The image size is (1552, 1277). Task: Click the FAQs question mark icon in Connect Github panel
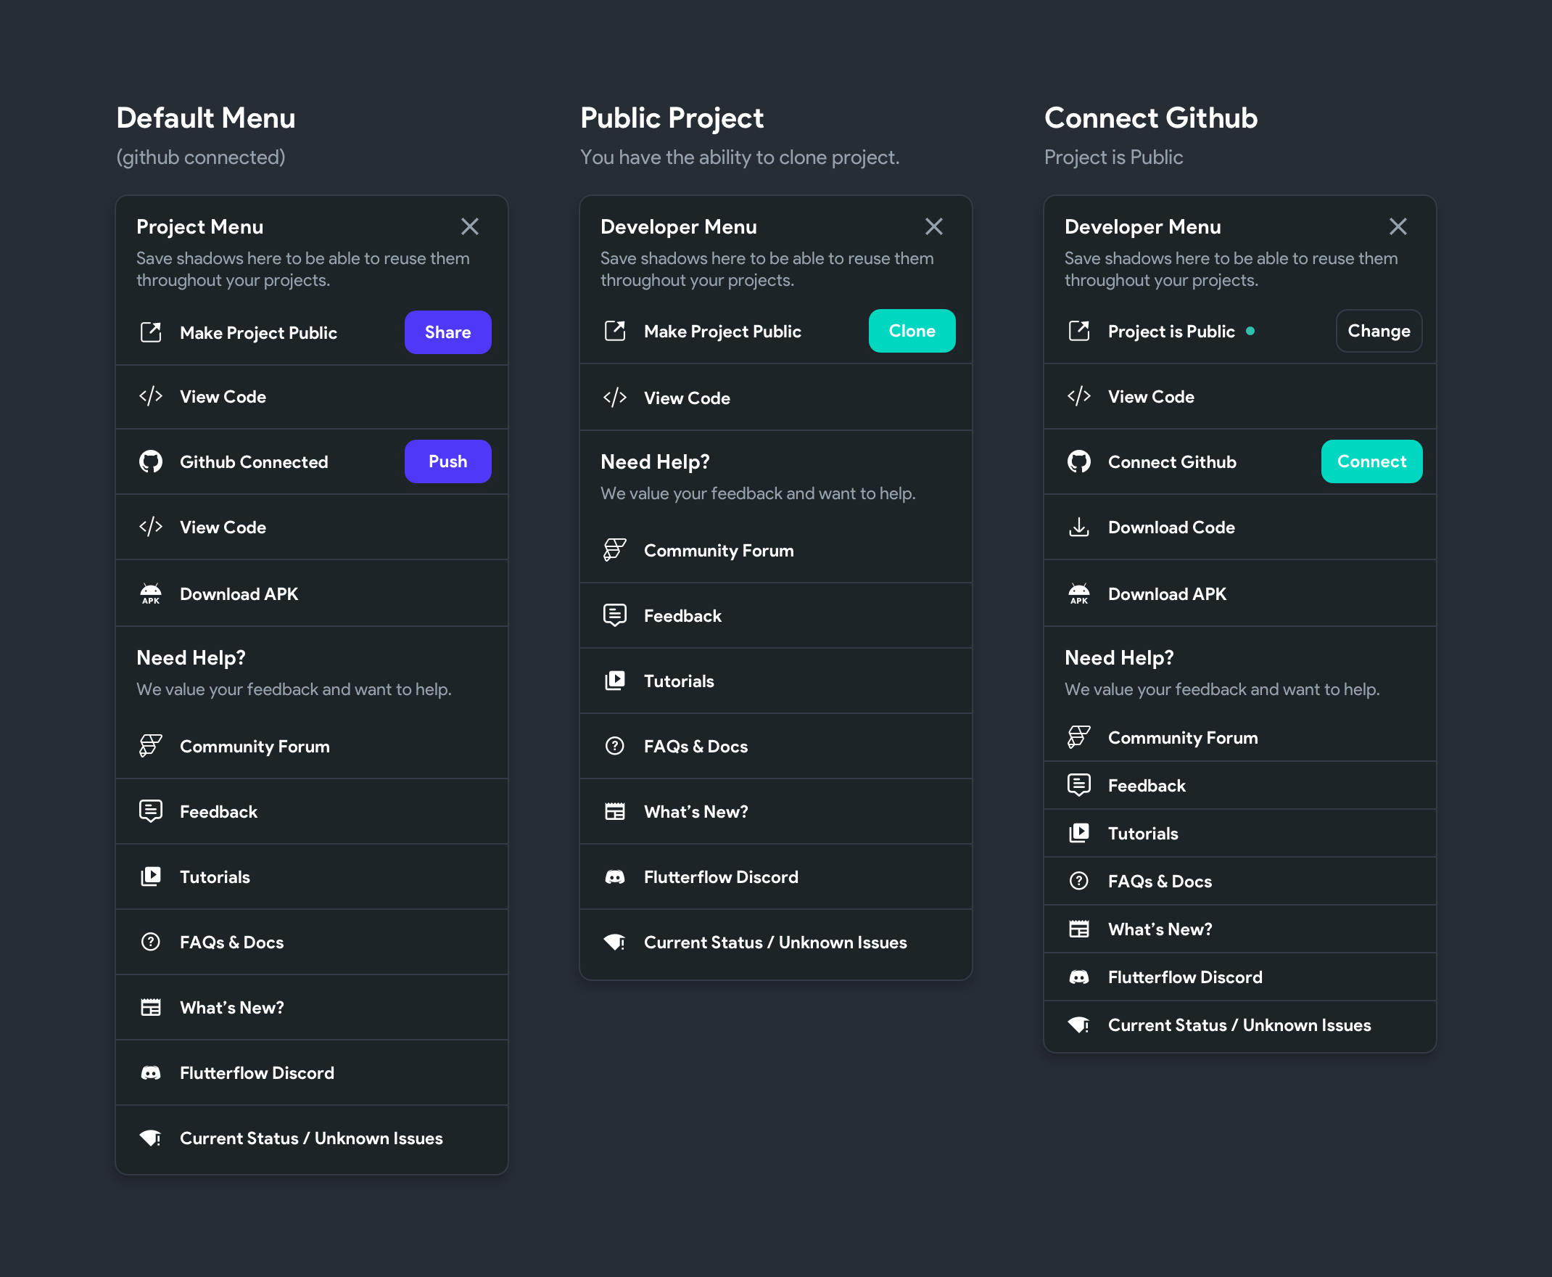click(x=1078, y=881)
